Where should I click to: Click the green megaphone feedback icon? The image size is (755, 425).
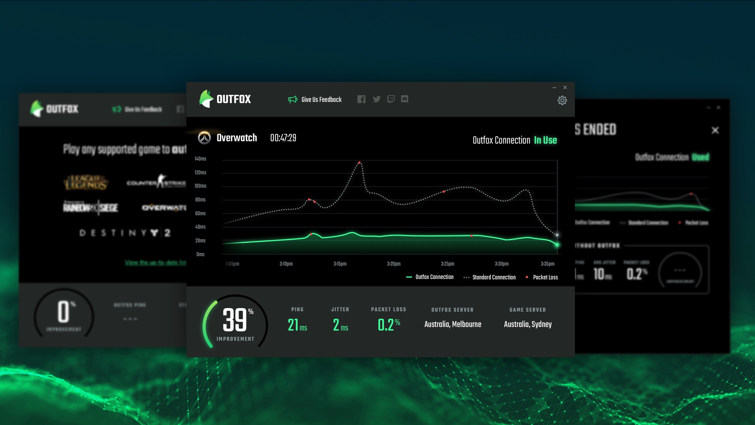(293, 100)
